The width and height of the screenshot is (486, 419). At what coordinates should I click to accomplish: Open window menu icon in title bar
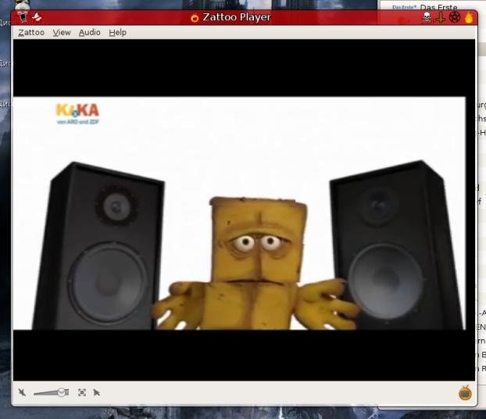(x=23, y=17)
